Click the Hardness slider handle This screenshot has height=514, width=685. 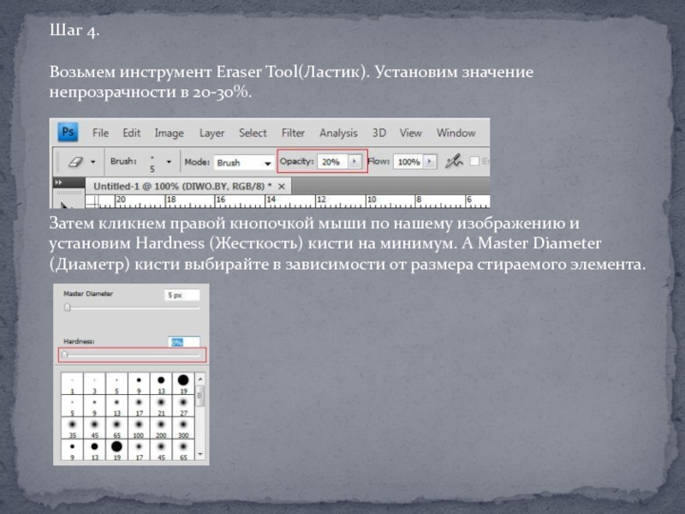65,355
